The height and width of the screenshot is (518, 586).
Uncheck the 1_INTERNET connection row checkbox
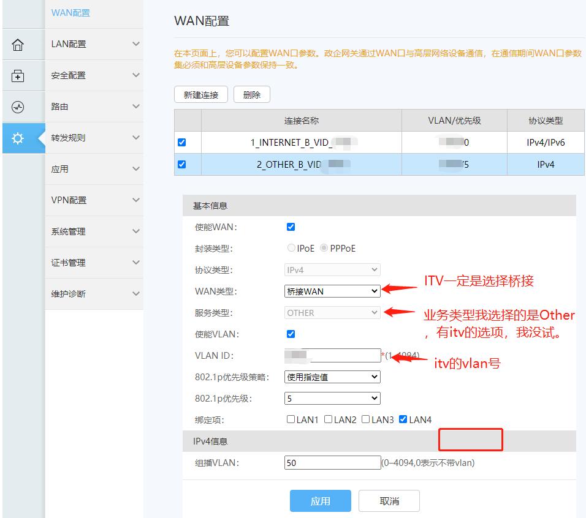click(182, 141)
